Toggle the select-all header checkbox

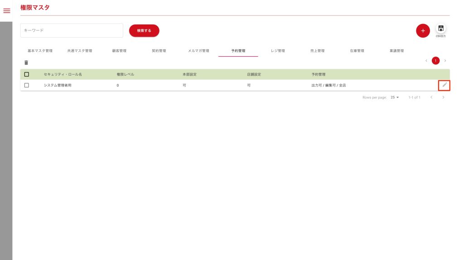tap(27, 74)
